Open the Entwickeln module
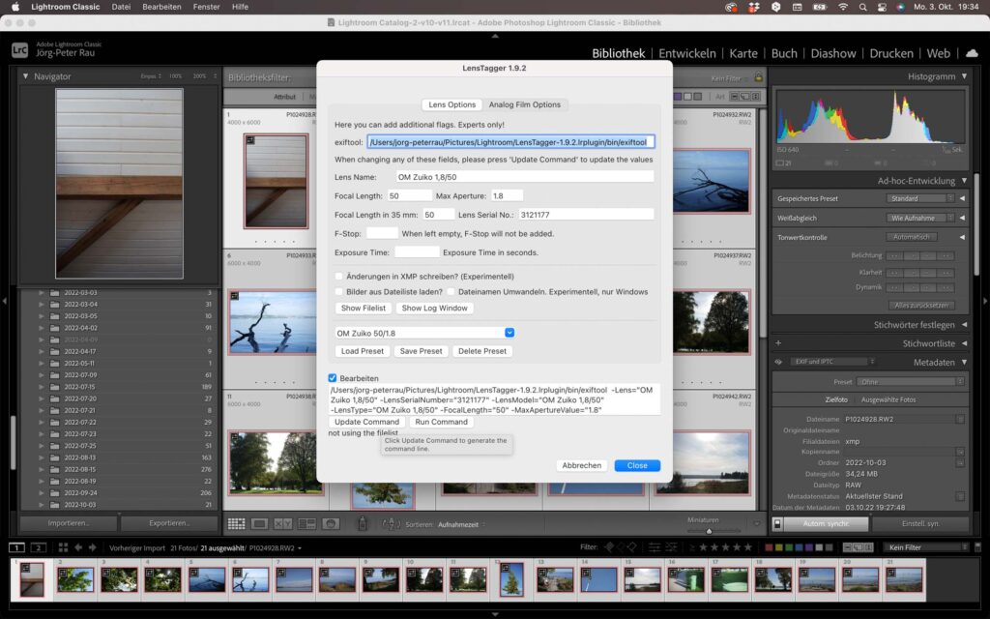Screen dimensions: 990x619 (x=687, y=54)
